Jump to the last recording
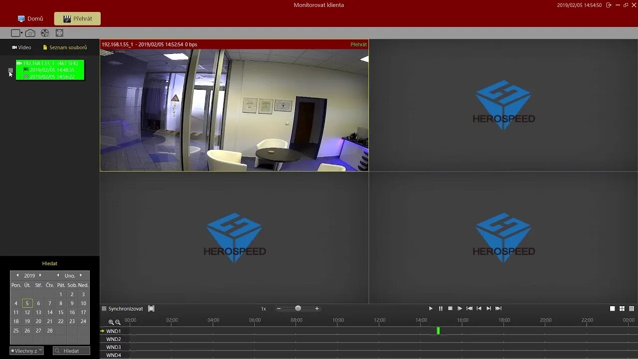 pyautogui.click(x=498, y=309)
